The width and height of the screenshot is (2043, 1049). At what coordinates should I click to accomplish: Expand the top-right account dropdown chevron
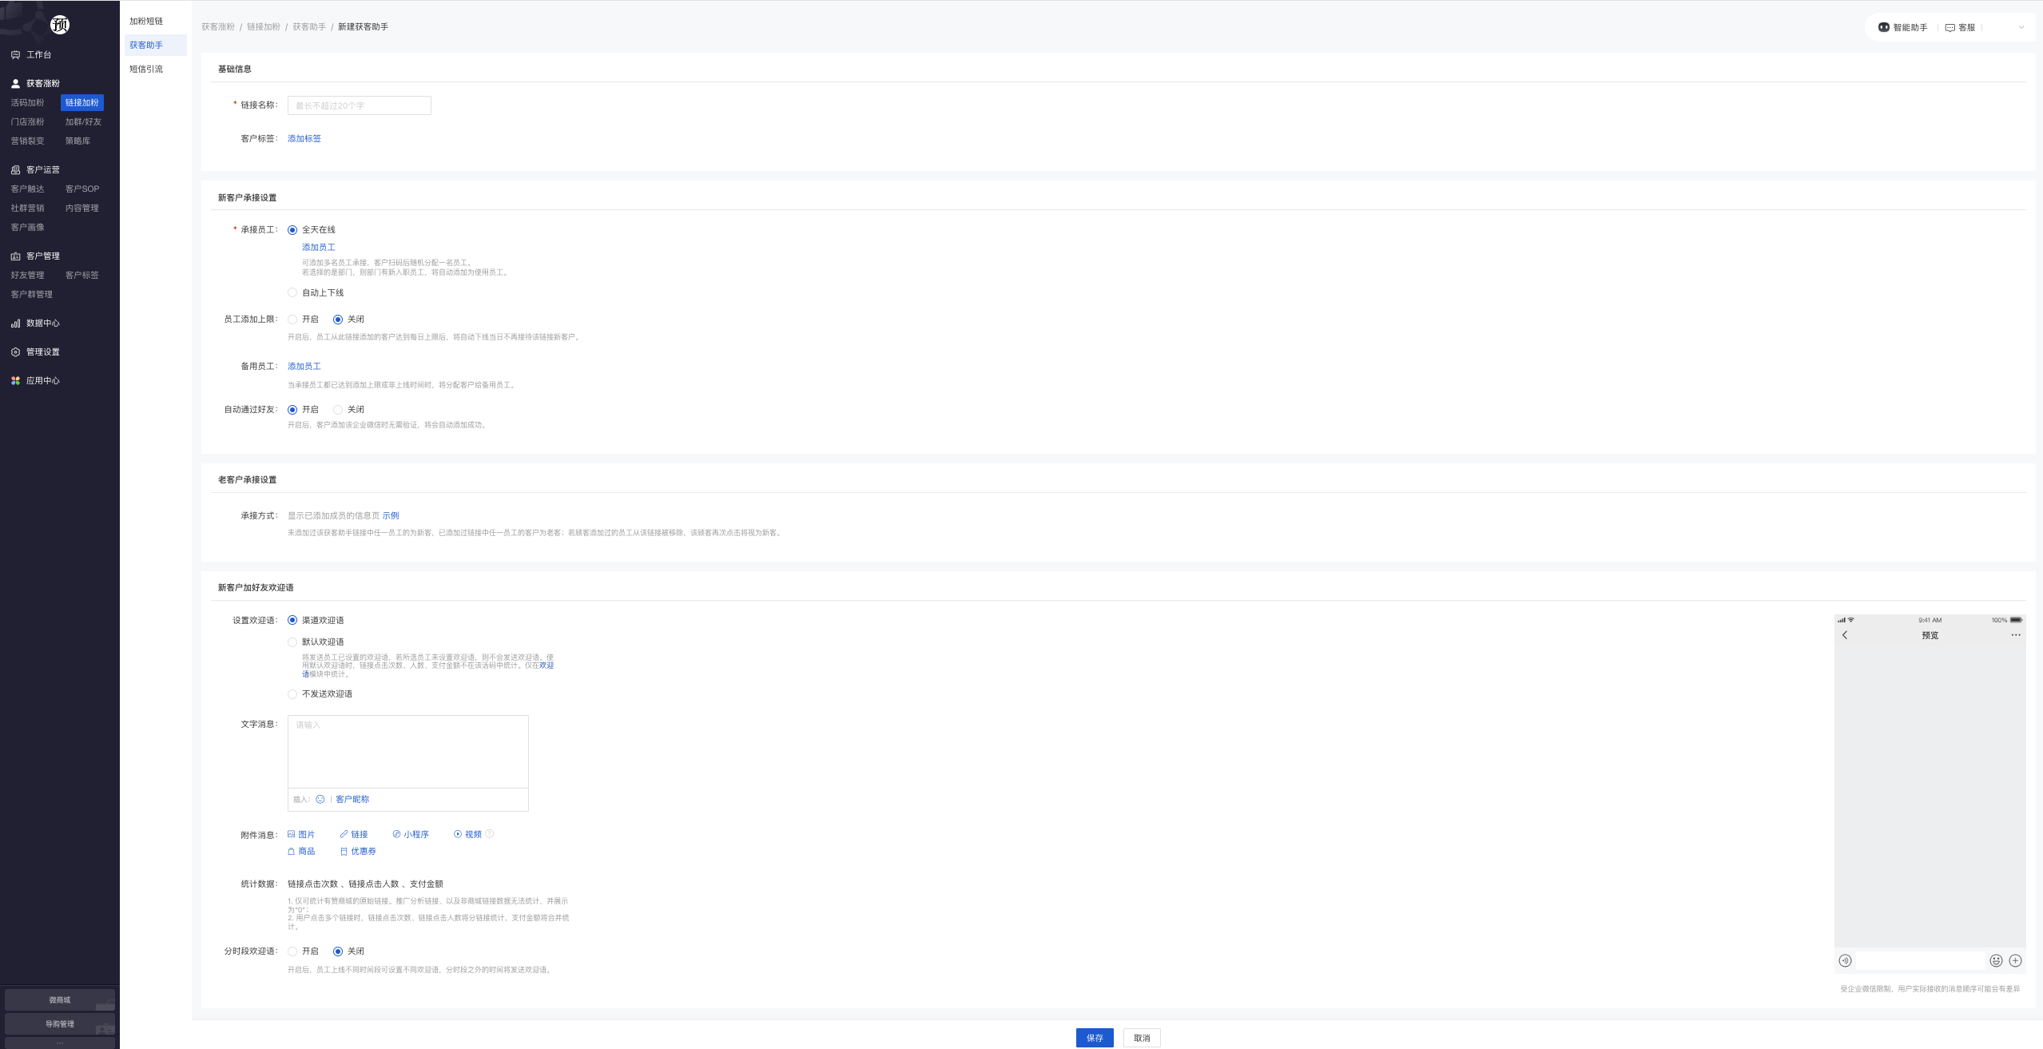pyautogui.click(x=2021, y=27)
